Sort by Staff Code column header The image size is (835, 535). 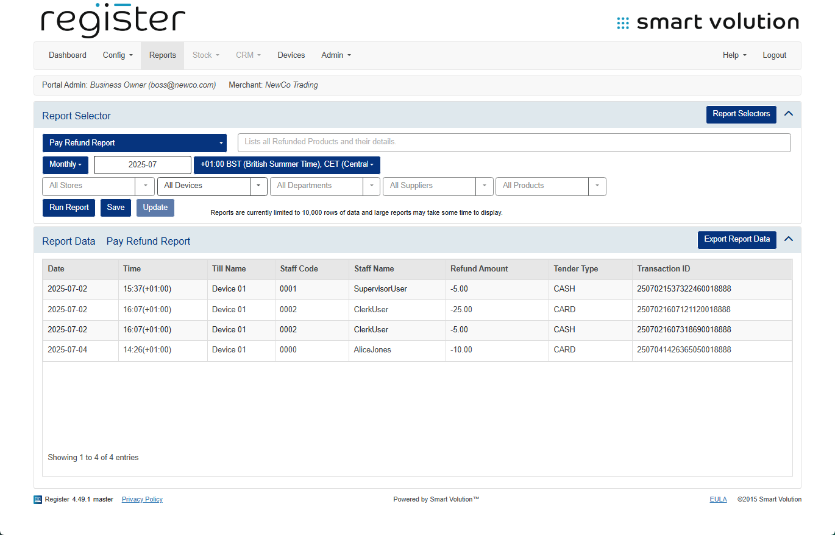(x=312, y=269)
